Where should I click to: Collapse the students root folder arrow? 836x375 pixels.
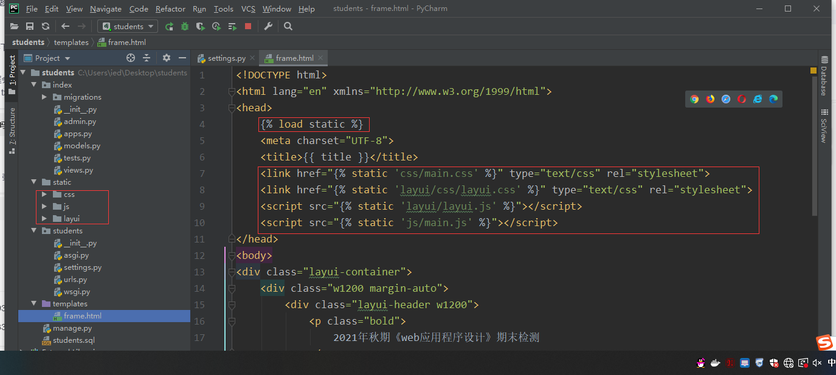pyautogui.click(x=23, y=72)
